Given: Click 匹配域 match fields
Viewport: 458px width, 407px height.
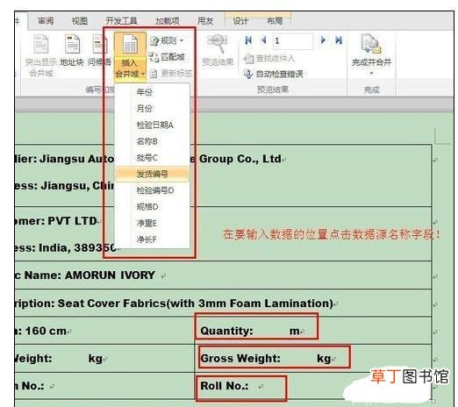Looking at the screenshot, I should click(167, 57).
